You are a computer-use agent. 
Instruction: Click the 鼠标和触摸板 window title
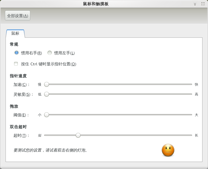point(96,4)
